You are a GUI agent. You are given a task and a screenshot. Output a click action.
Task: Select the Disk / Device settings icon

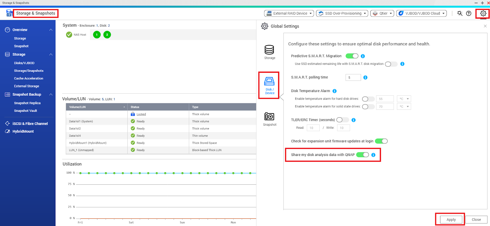tap(269, 85)
